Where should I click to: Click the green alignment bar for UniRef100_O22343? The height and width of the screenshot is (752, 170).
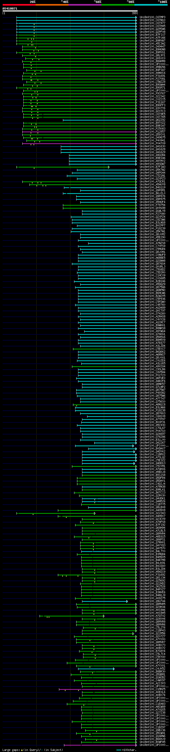tap(56, 513)
